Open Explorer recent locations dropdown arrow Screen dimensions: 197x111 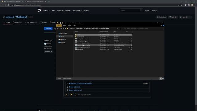[x=63, y=29]
